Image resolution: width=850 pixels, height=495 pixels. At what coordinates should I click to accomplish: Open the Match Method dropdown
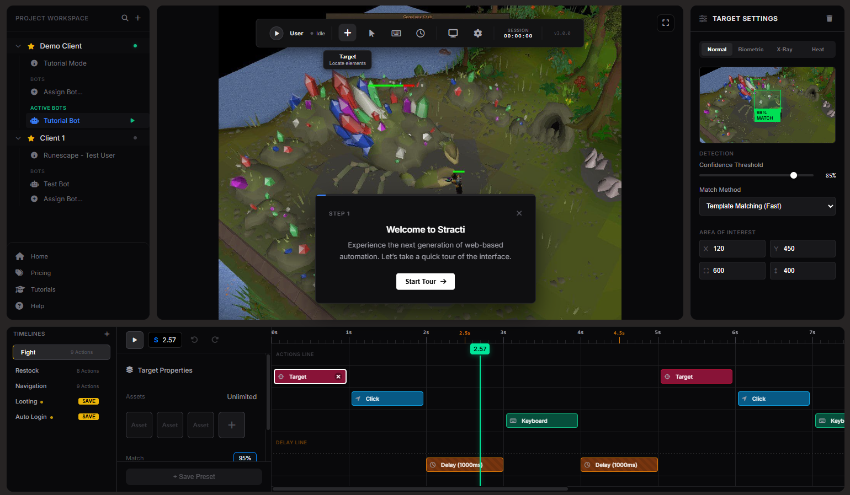coord(767,206)
